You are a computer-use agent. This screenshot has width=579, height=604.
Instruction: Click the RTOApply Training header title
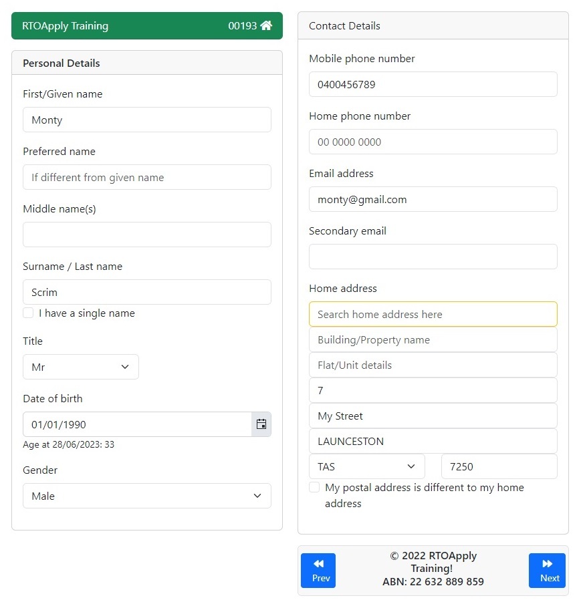click(65, 26)
